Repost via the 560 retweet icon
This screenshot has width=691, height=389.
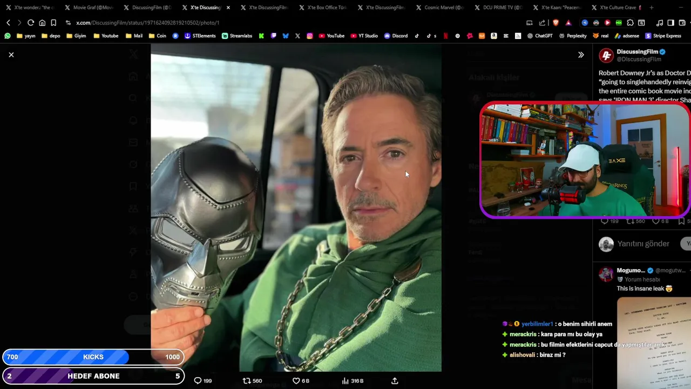[252, 381]
